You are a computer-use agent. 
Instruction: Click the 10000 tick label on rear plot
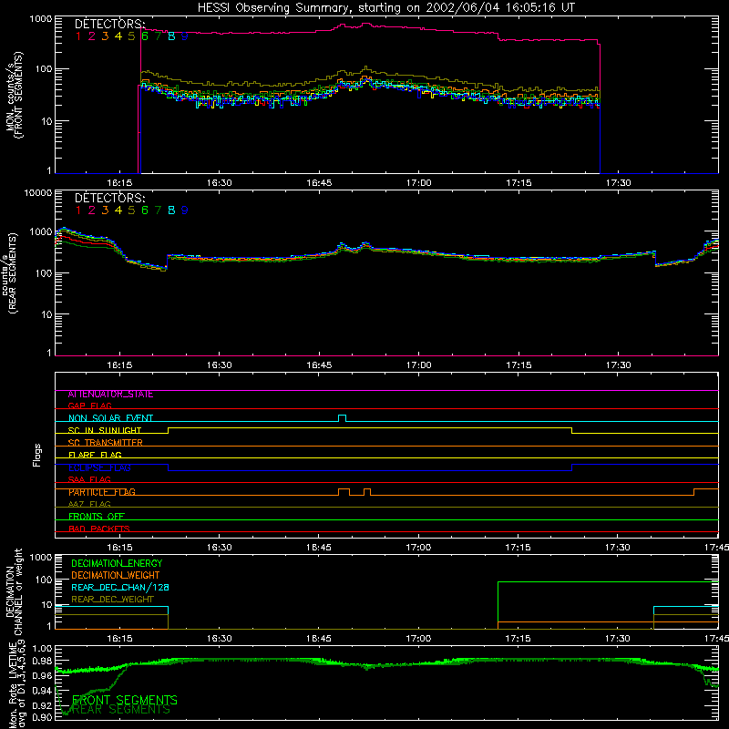pos(38,192)
